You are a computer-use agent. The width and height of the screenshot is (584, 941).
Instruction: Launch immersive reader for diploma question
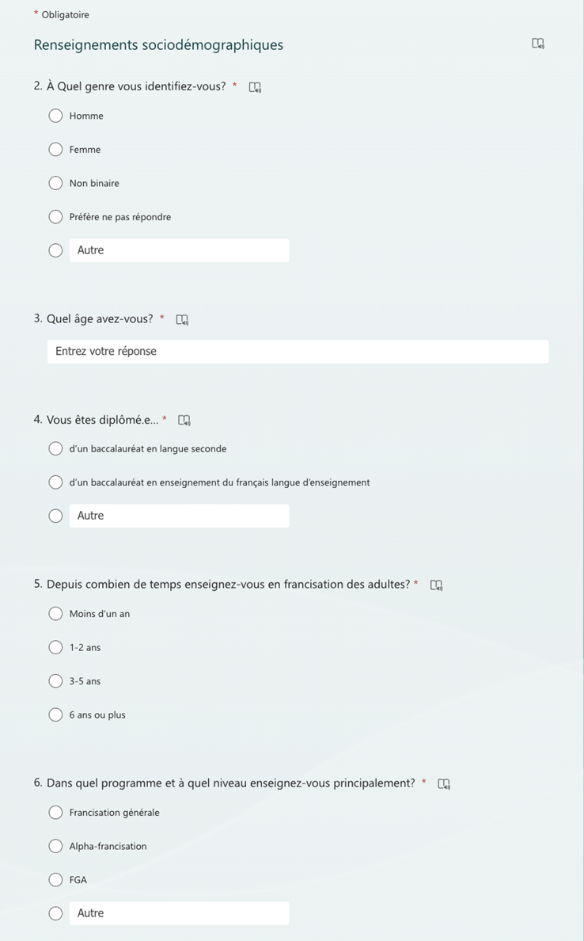pyautogui.click(x=184, y=421)
